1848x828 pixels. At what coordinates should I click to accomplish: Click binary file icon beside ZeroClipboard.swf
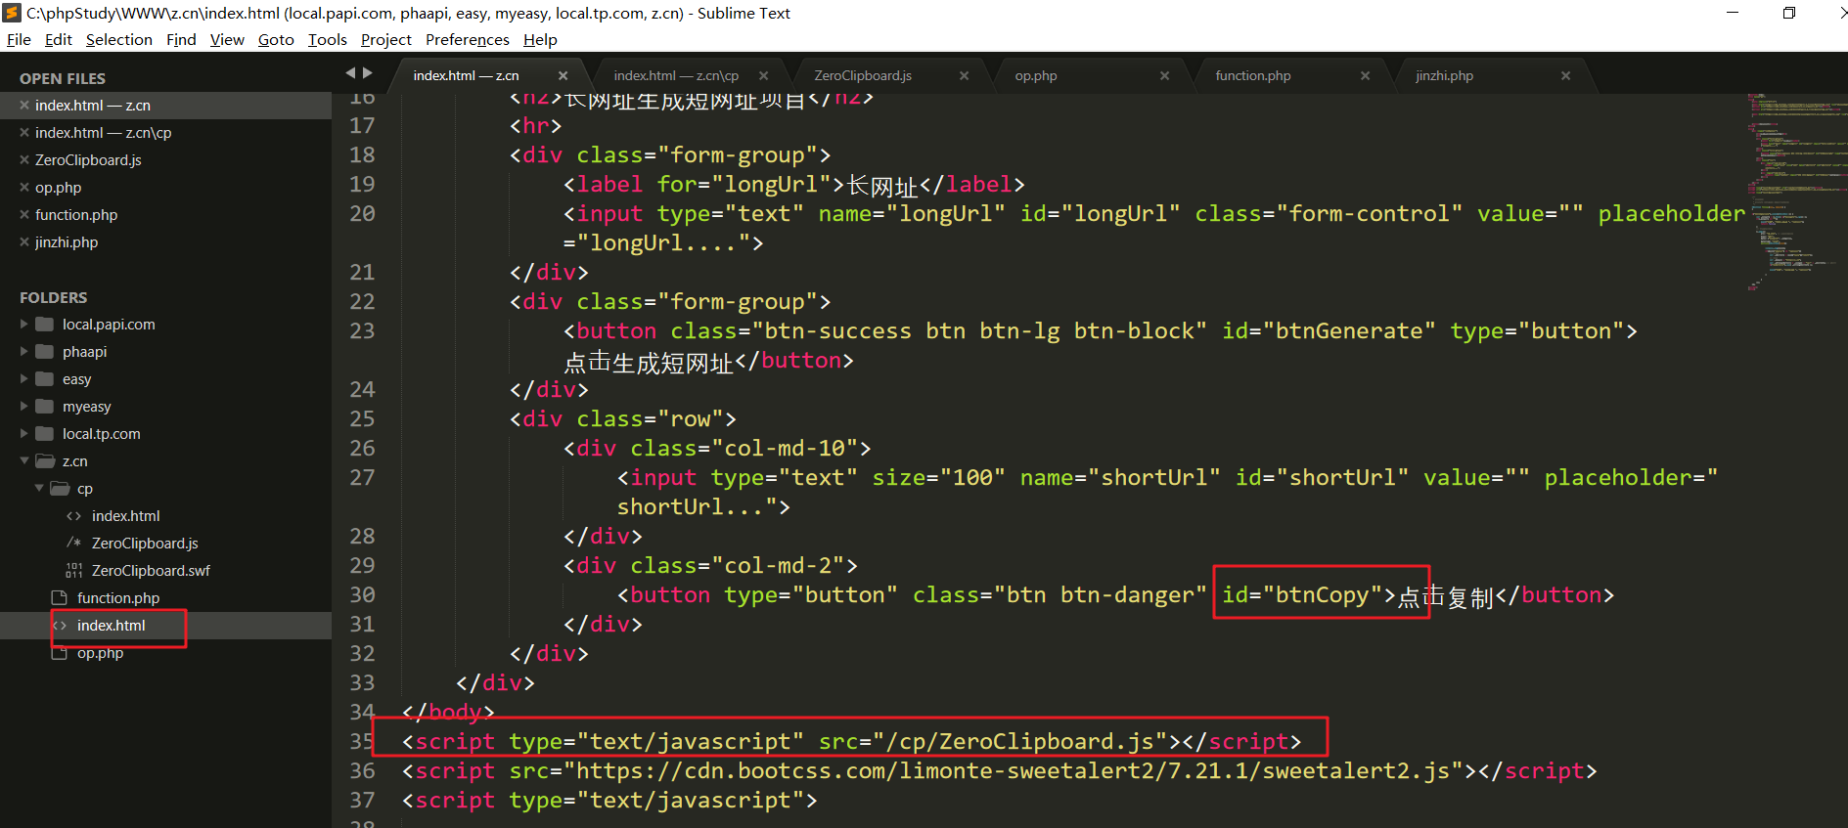click(73, 571)
